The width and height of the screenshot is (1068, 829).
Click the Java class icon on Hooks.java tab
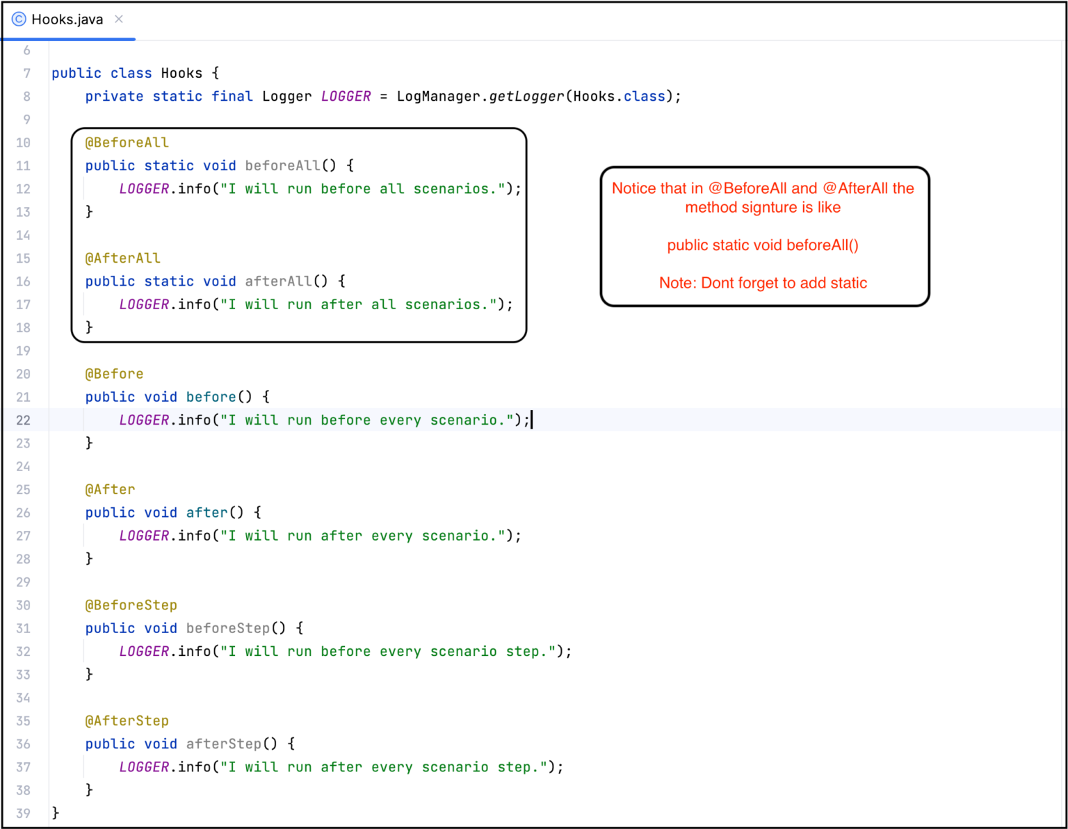19,19
